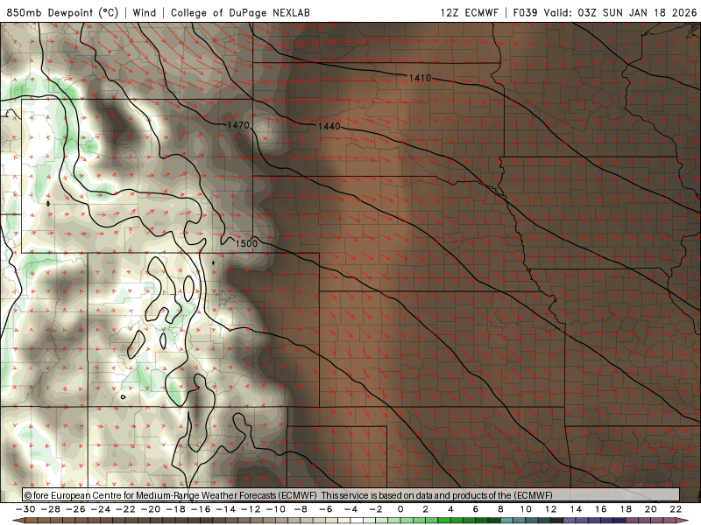Screen dimensions: 701x525
Task: Click the 10 value on the color scale
Action: click(526, 509)
